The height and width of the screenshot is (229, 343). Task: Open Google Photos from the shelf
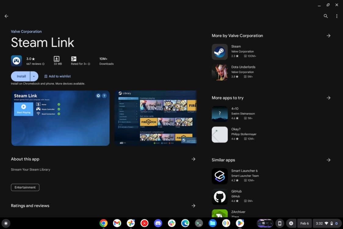coord(131,223)
